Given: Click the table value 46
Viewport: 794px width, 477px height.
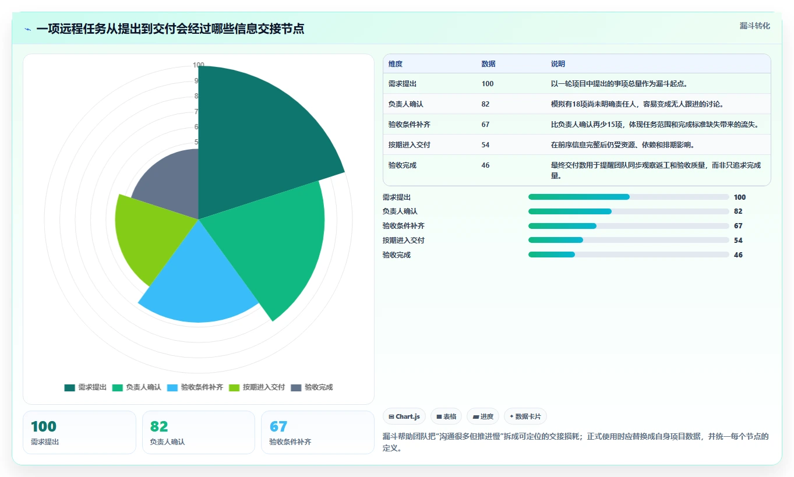Looking at the screenshot, I should pyautogui.click(x=486, y=165).
